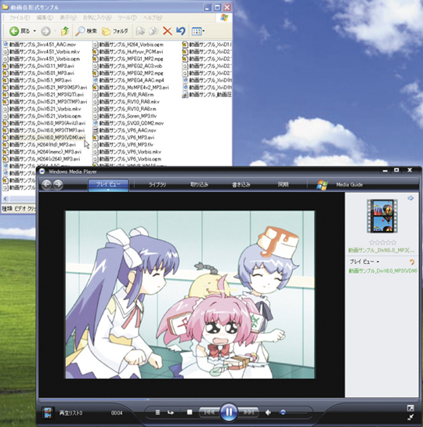Viewport: 423px width, 427px height.
Task: Toggle repeat mode in Media Player
Action: click(171, 413)
